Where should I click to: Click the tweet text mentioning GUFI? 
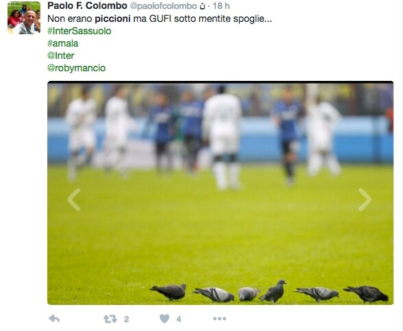point(160,19)
